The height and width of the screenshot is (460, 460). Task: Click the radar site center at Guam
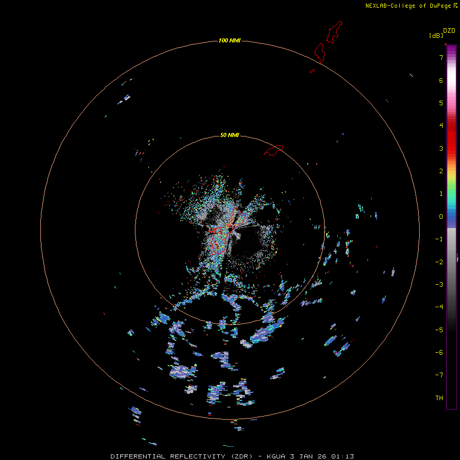pyautogui.click(x=230, y=229)
